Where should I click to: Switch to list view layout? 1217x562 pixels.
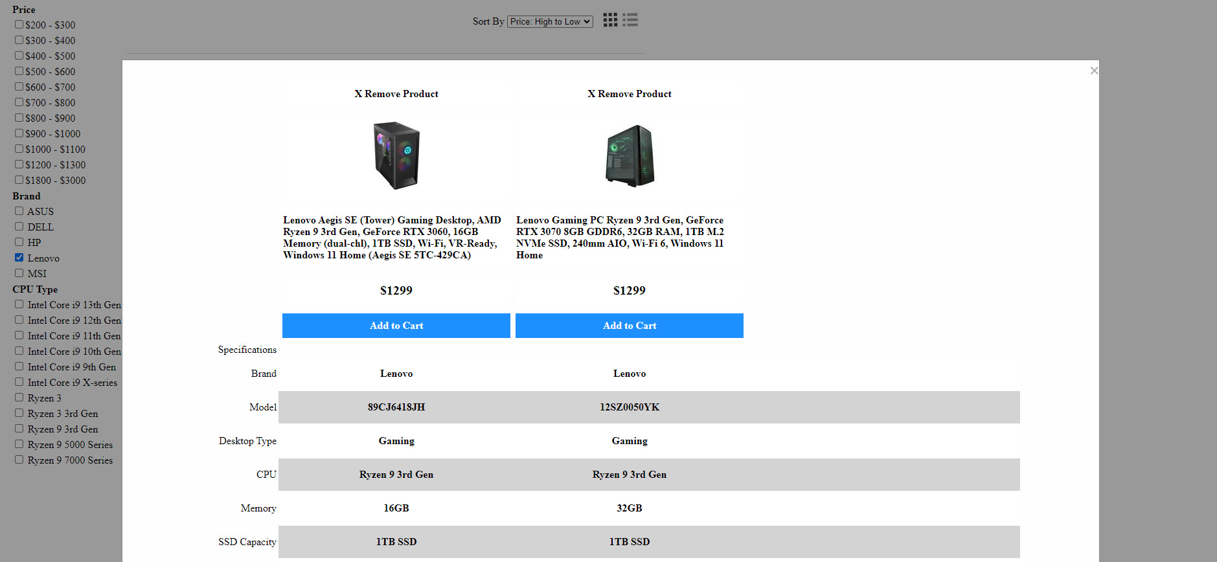pos(630,20)
